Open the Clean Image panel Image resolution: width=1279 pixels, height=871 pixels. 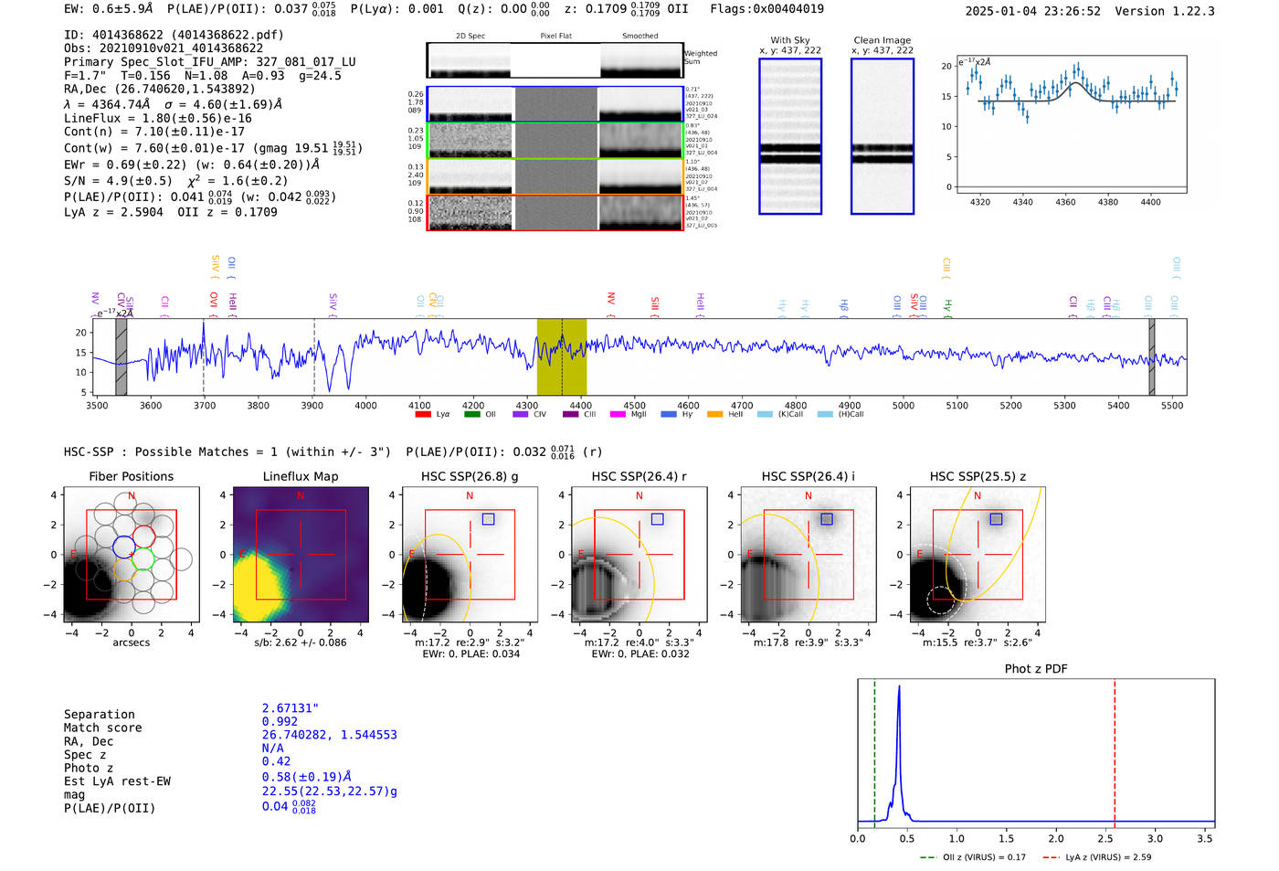click(x=883, y=136)
